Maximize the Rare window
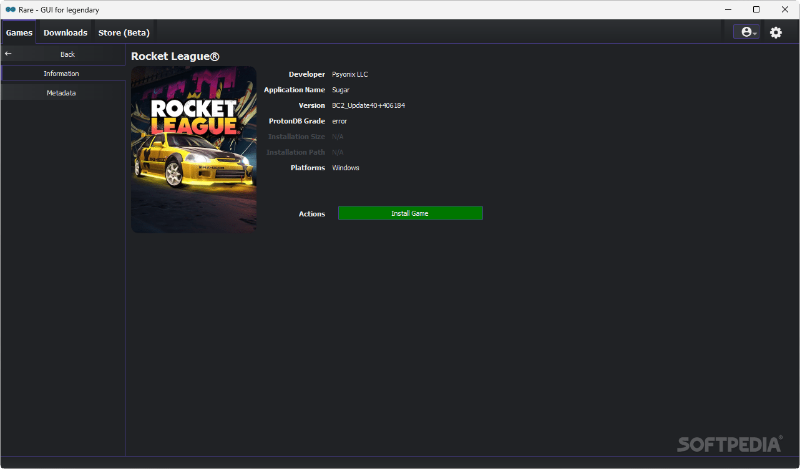 [756, 9]
